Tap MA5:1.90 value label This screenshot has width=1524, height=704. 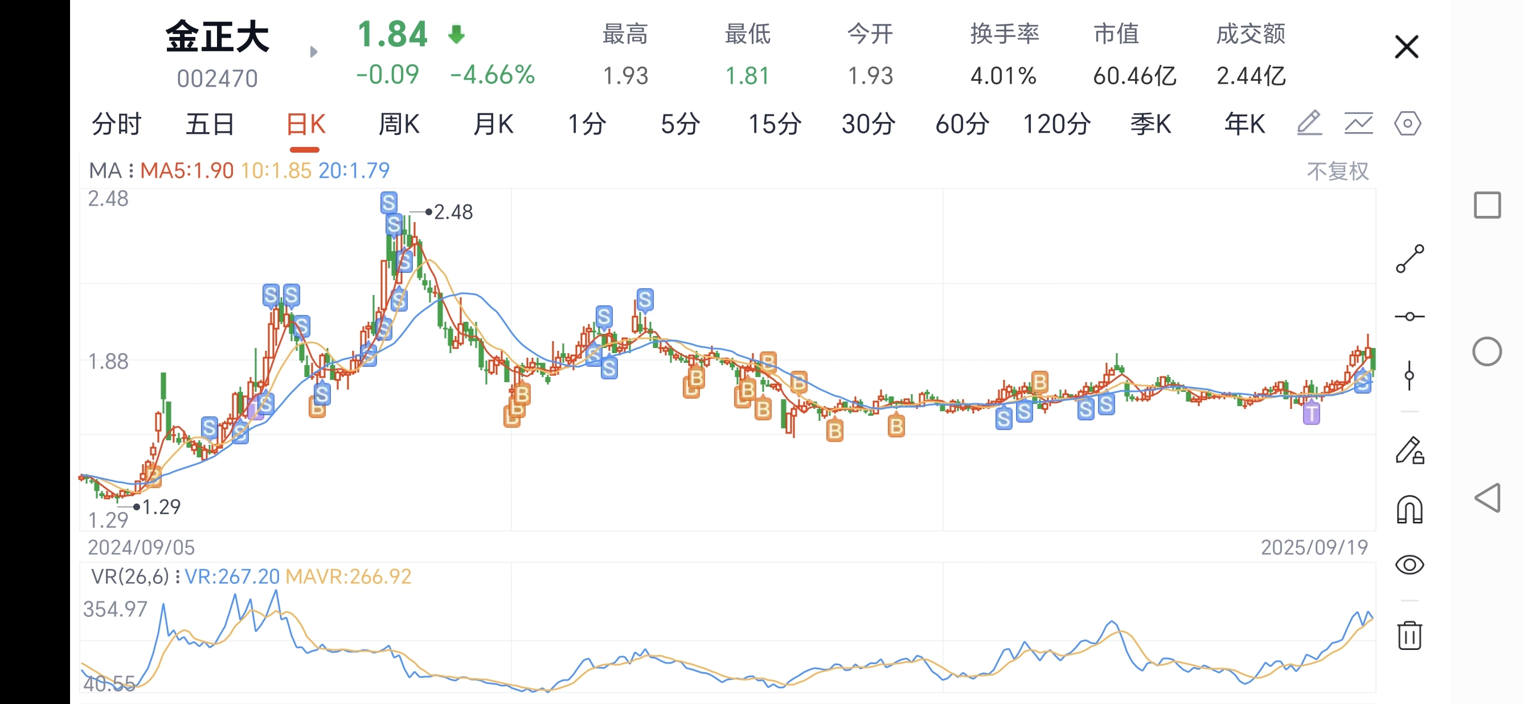[x=187, y=171]
